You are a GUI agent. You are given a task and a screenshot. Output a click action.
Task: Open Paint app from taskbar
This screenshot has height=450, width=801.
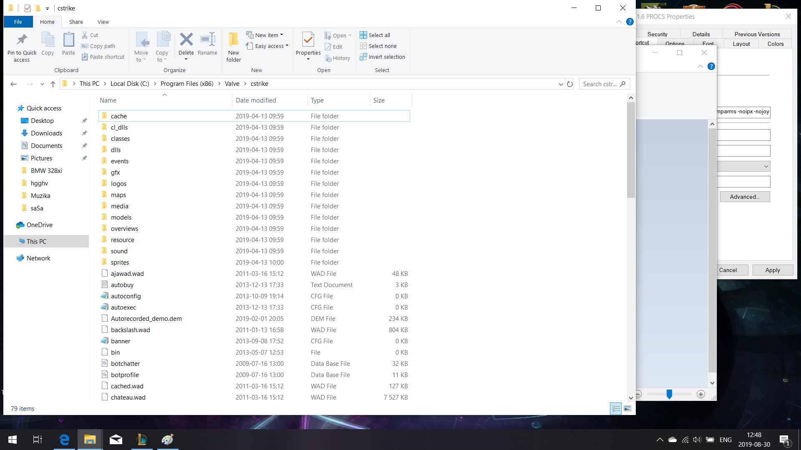[x=168, y=440]
